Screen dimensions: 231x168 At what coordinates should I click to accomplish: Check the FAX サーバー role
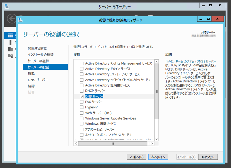tap(82, 102)
